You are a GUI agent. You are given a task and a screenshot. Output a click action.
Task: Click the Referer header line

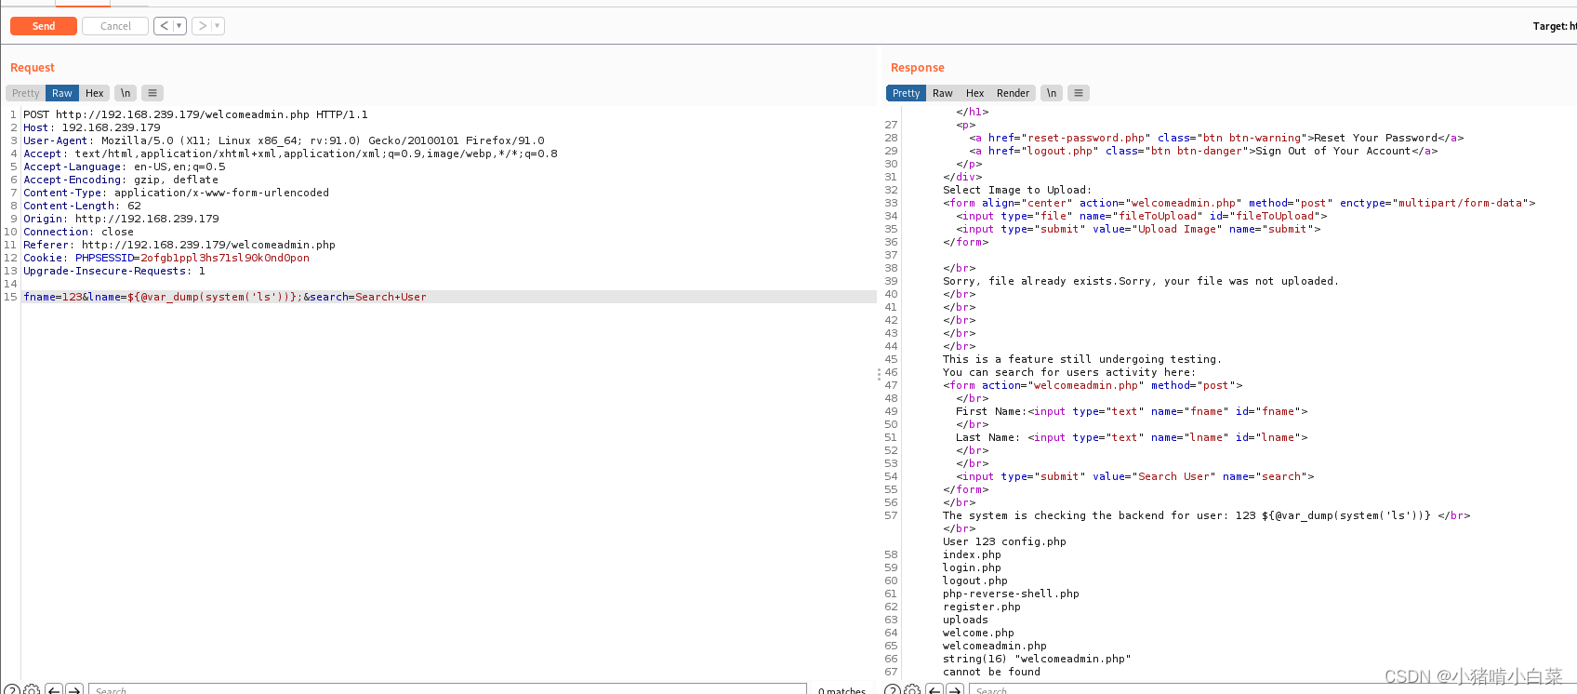pos(179,245)
